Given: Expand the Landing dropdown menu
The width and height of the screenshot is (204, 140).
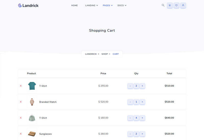Looking at the screenshot, I should coord(92,5).
